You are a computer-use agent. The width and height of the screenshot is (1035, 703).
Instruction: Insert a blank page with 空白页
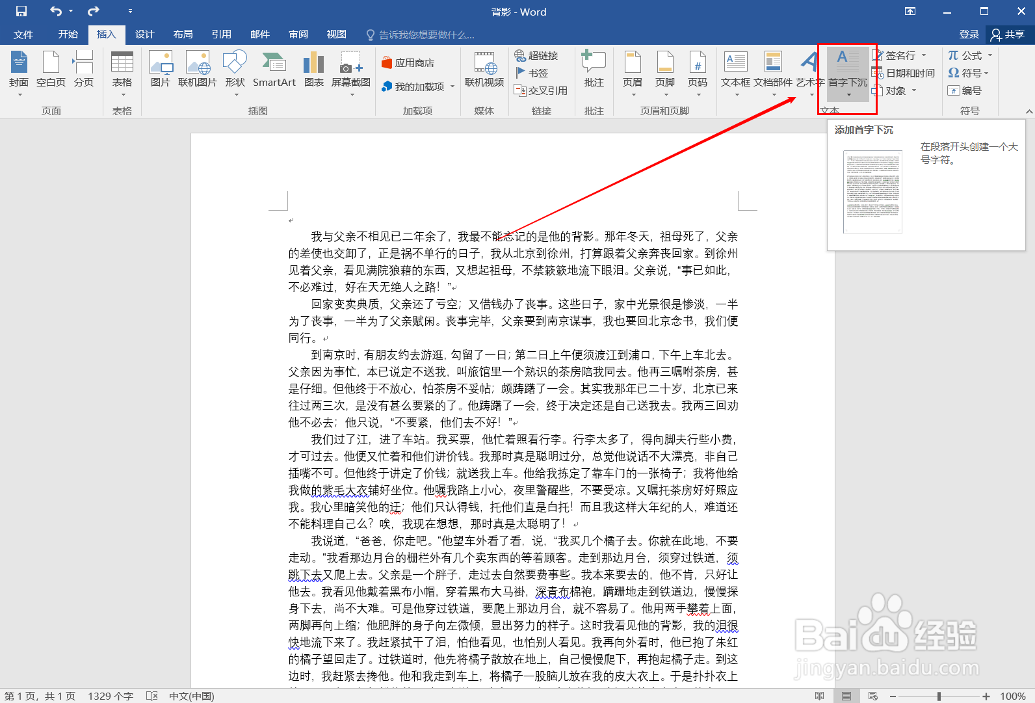(51, 69)
